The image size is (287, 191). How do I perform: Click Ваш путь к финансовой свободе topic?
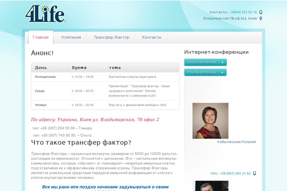click(x=137, y=105)
